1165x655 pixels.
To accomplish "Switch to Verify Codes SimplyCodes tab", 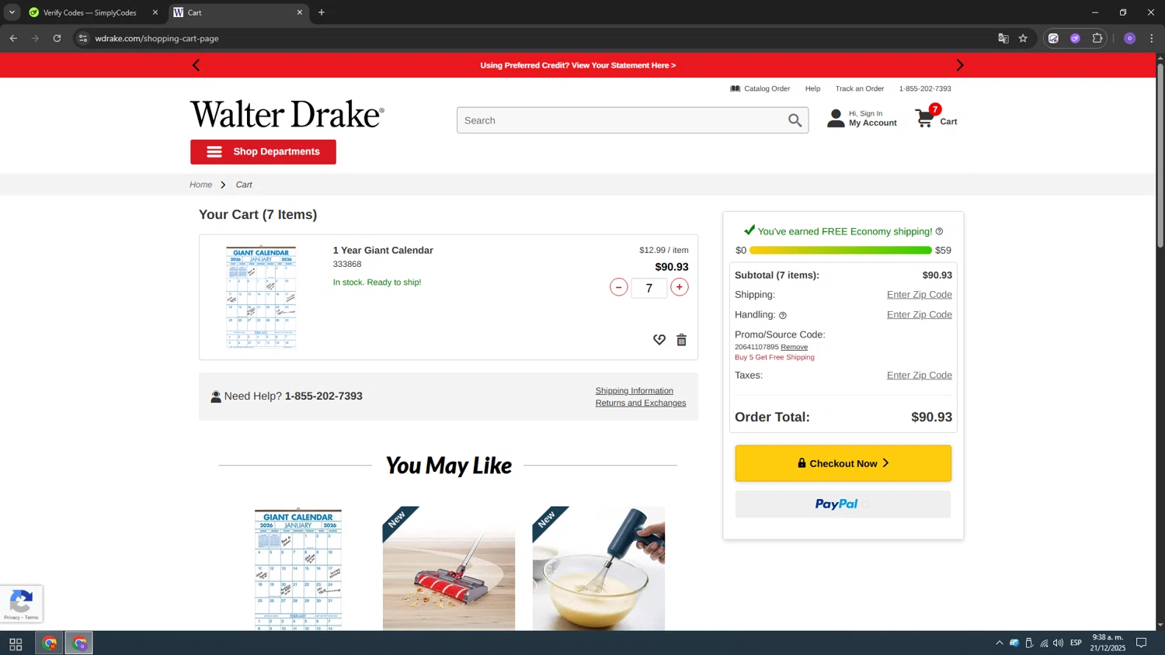I will pyautogui.click(x=90, y=12).
